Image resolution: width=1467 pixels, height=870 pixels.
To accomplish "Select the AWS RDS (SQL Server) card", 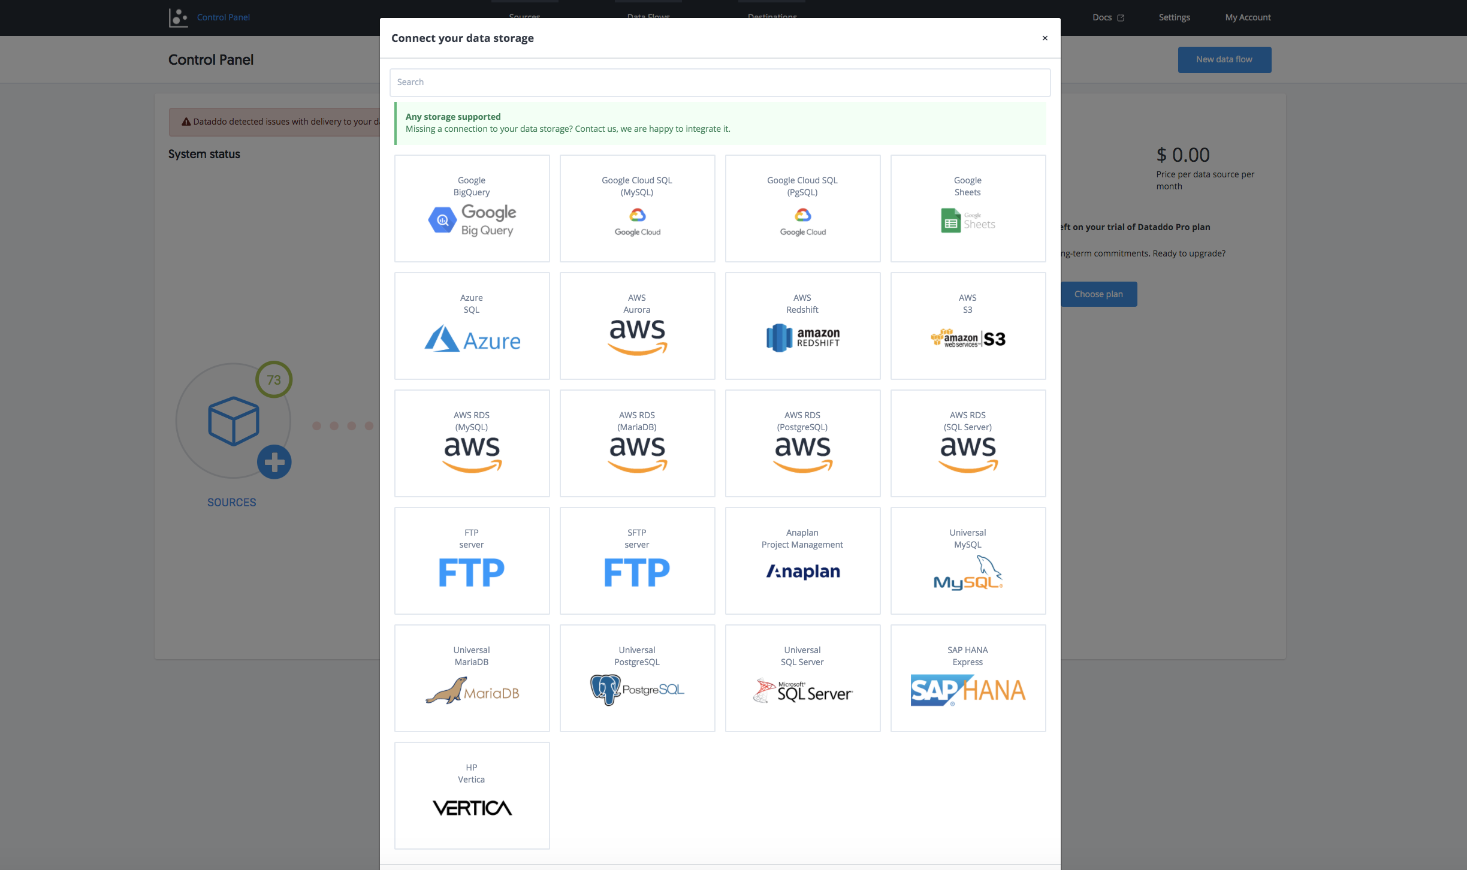I will (x=968, y=443).
